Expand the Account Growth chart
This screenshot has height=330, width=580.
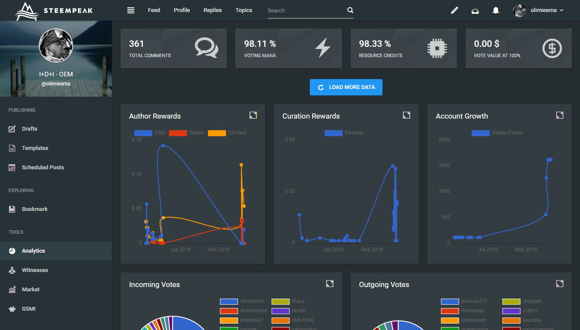[559, 115]
